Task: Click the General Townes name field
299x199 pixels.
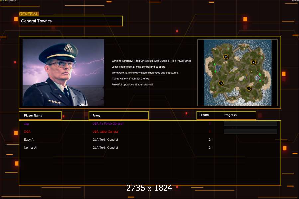Action: [70, 21]
